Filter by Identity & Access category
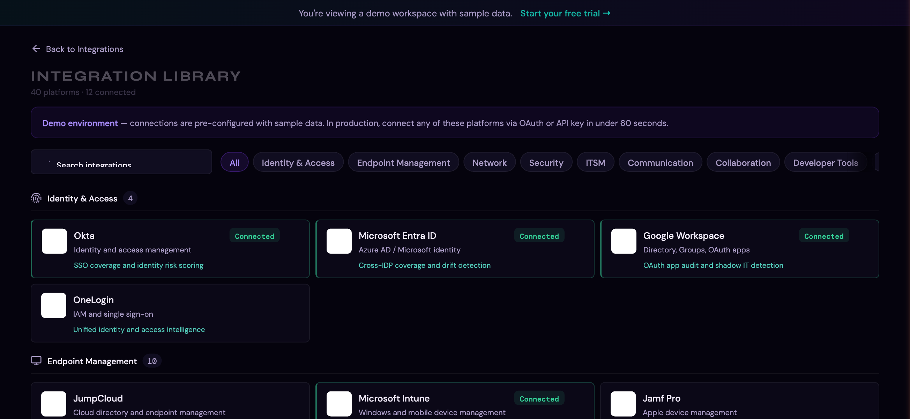This screenshot has width=910, height=419. point(298,162)
